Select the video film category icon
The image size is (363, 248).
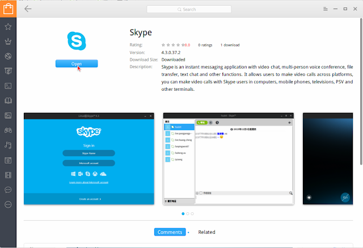[8, 175]
